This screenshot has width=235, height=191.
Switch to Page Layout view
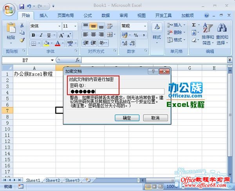[154, 187]
